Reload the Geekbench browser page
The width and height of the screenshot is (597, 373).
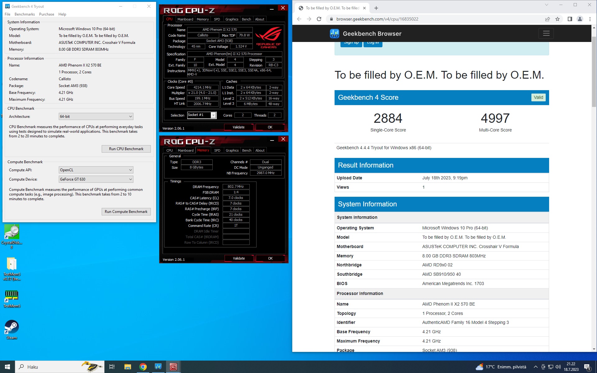click(319, 19)
